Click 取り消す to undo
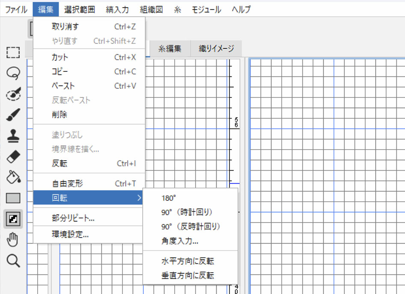 [65, 26]
